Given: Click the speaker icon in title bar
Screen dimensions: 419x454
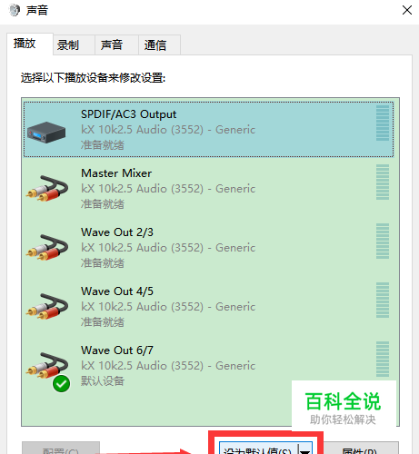Looking at the screenshot, I should [x=14, y=10].
